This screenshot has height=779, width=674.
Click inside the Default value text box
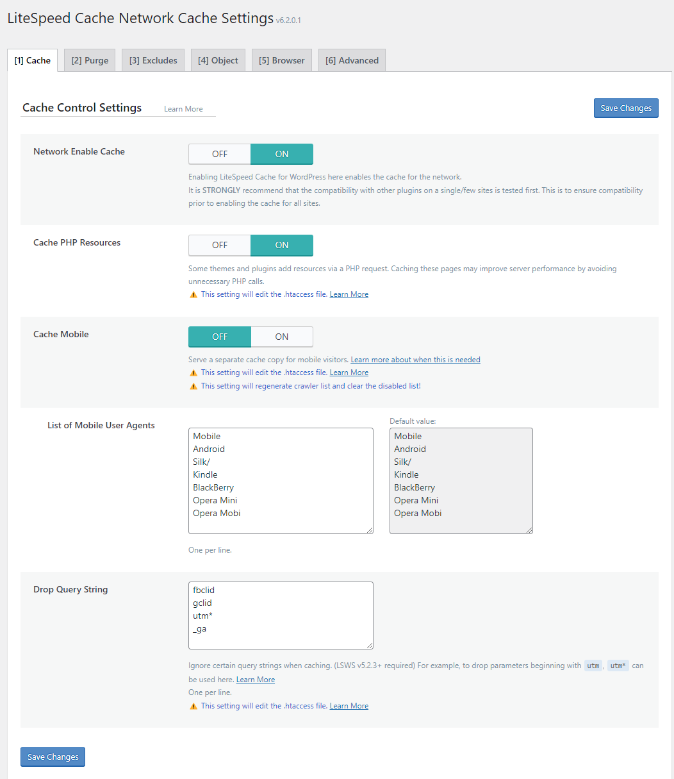pos(461,481)
